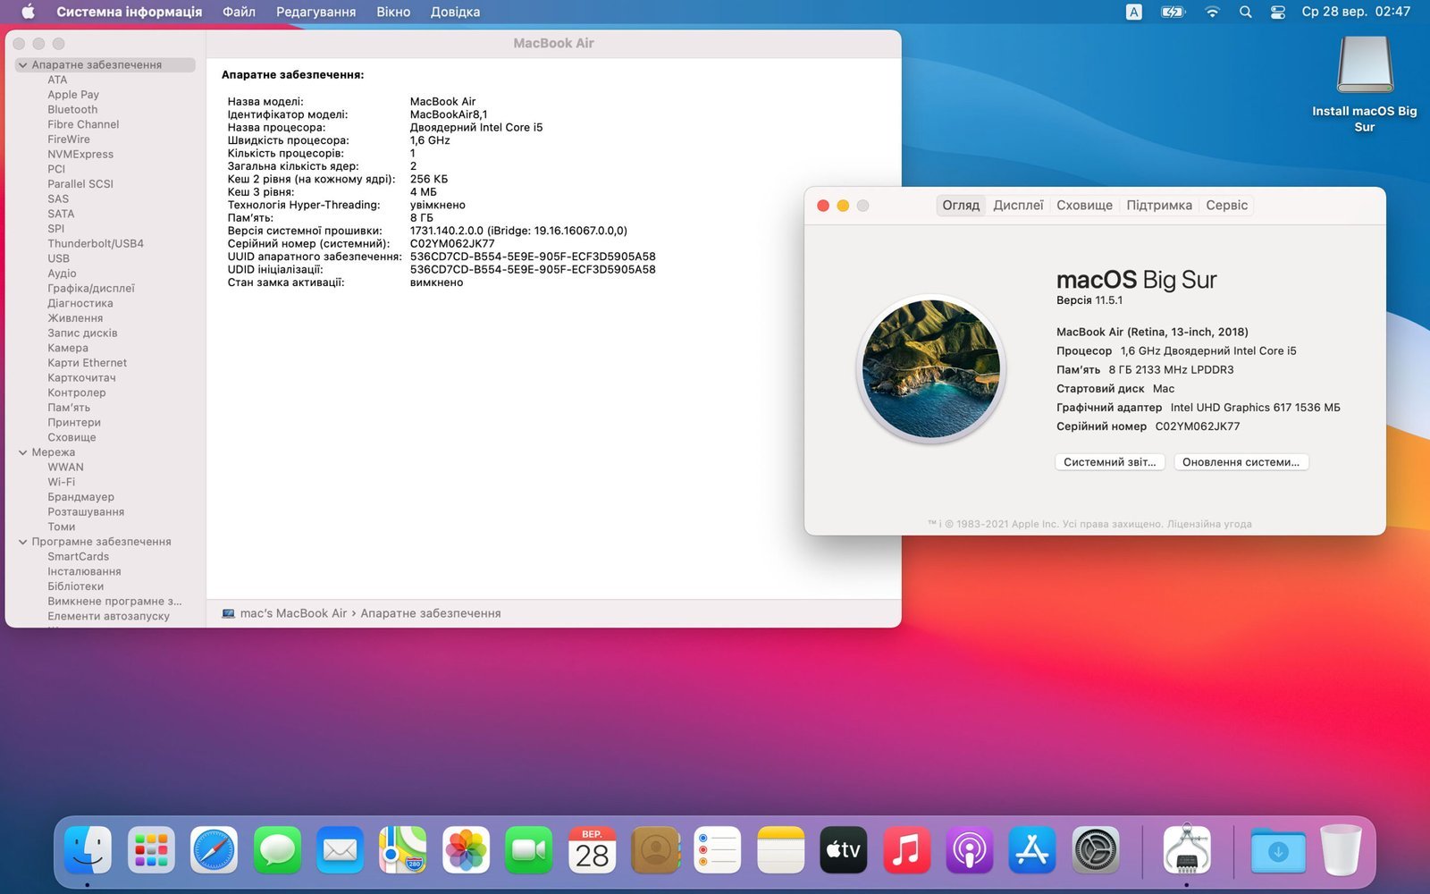Open Системна інформація app menu
Screen dimensions: 1430x894
click(130, 12)
